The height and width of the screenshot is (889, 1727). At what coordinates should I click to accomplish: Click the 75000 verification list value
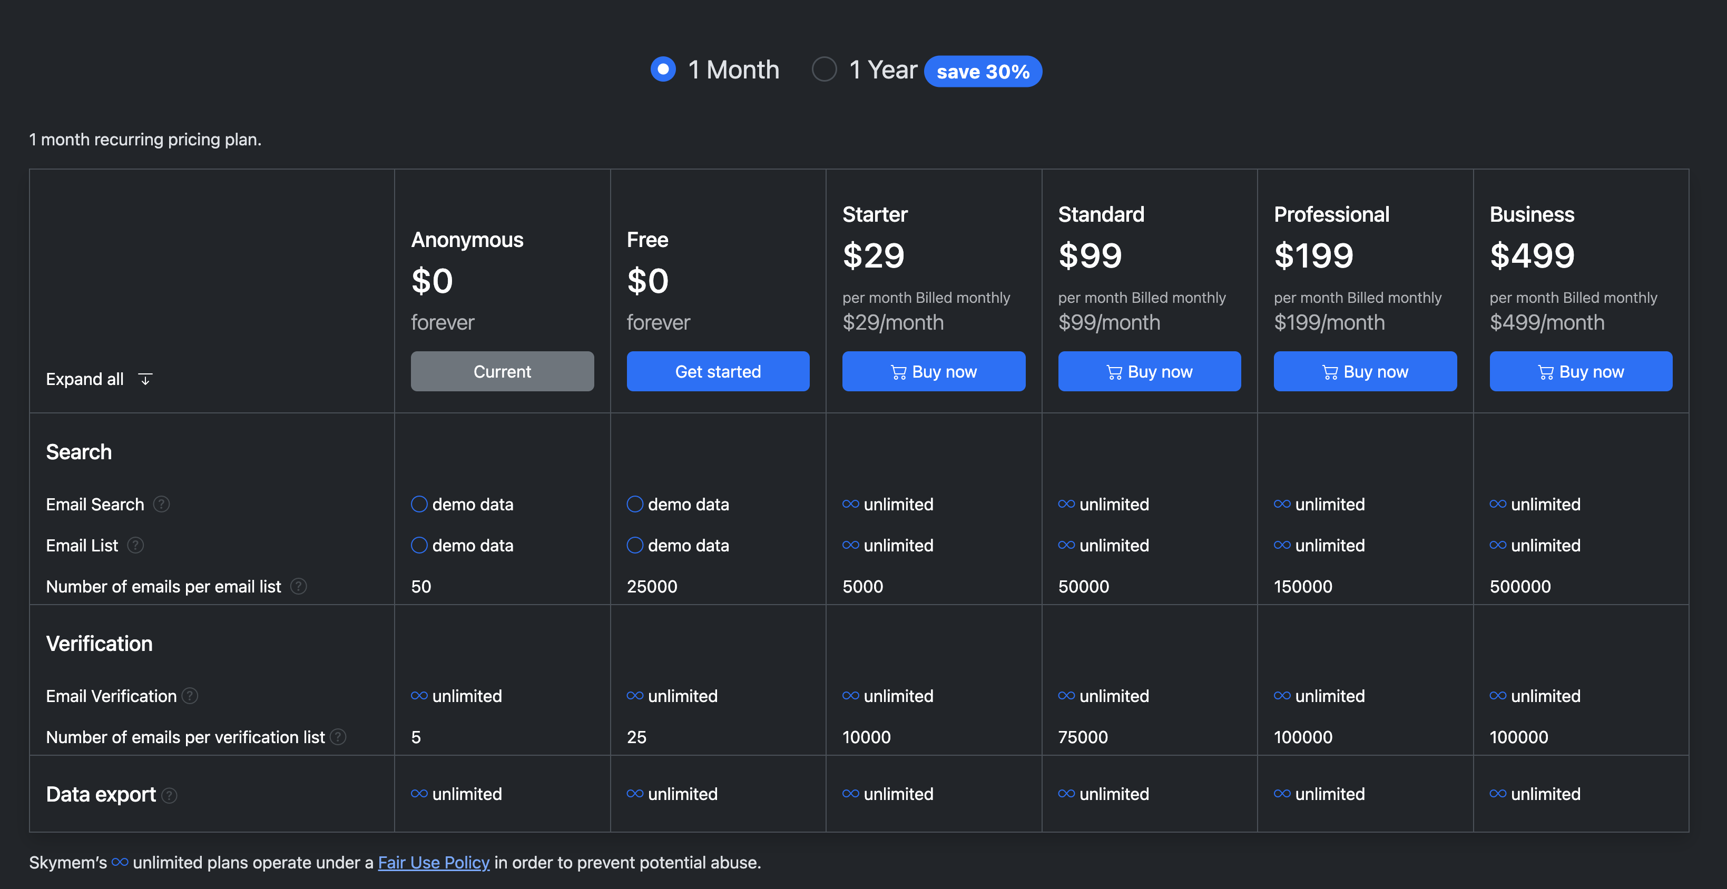pyautogui.click(x=1083, y=737)
